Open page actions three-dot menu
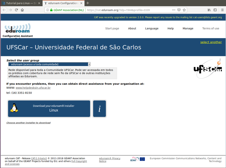 174,10
